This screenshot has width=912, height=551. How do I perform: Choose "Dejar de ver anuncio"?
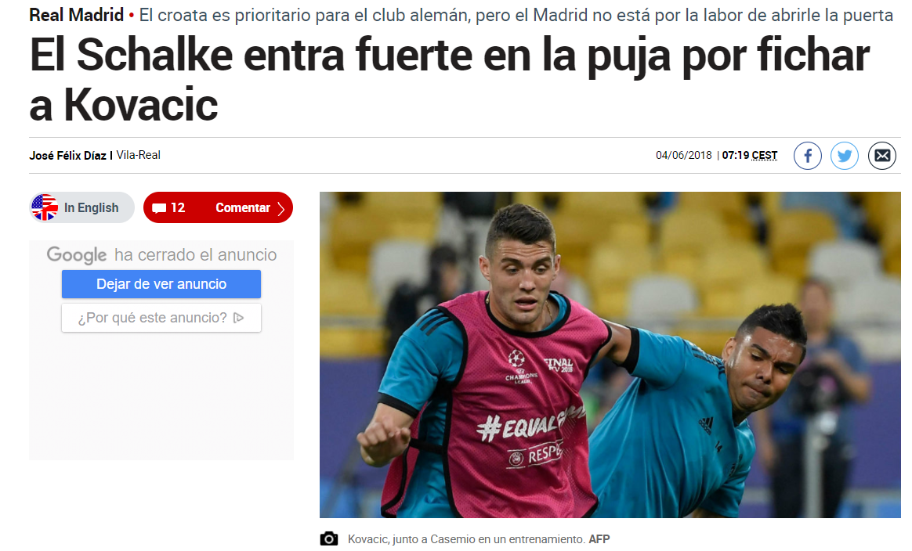click(161, 284)
